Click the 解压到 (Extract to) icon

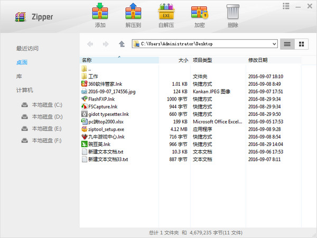pos(133,13)
